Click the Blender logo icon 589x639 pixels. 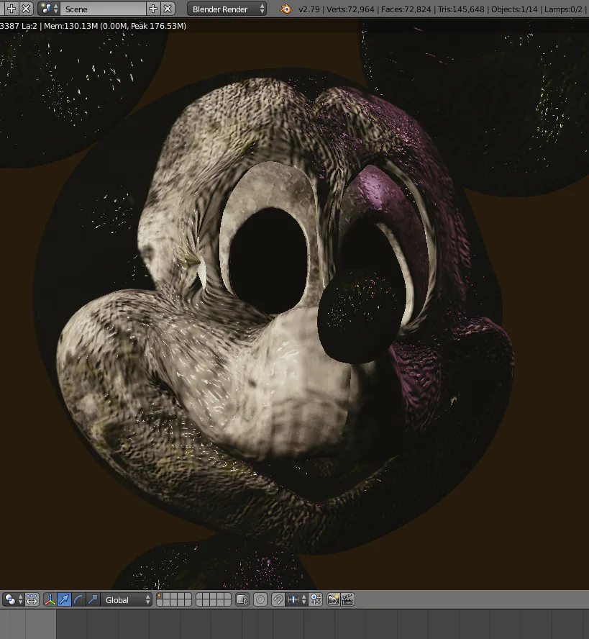point(286,9)
